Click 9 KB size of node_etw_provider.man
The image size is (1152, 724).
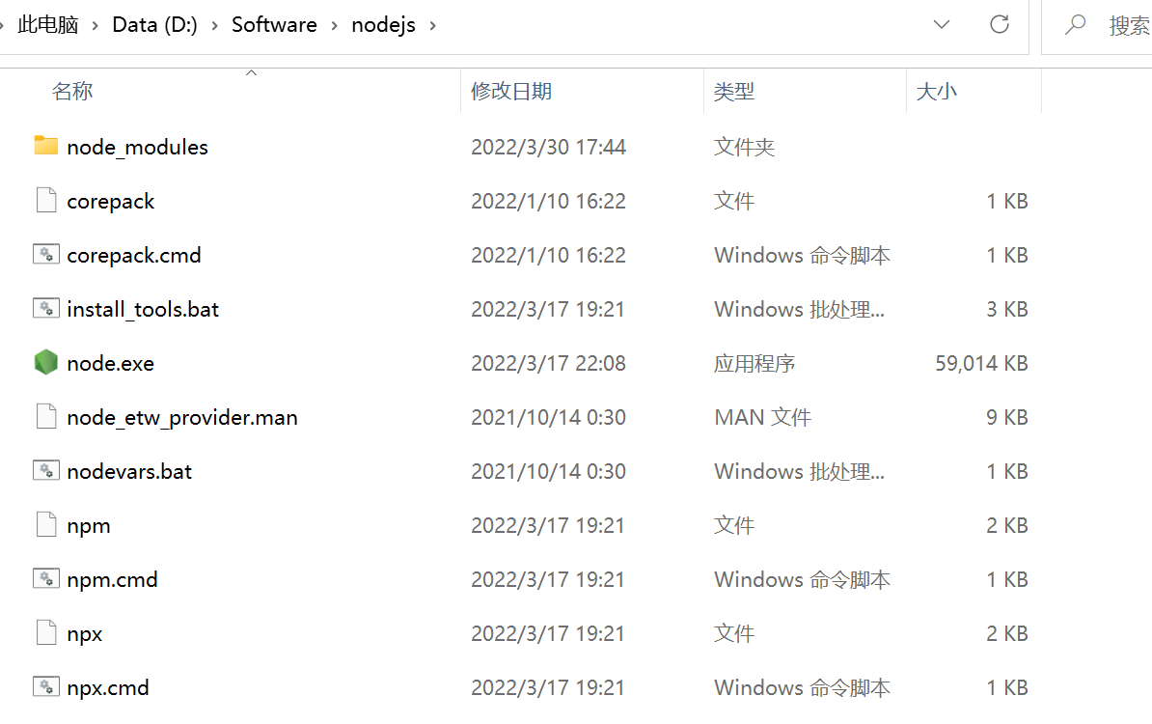click(x=1006, y=417)
